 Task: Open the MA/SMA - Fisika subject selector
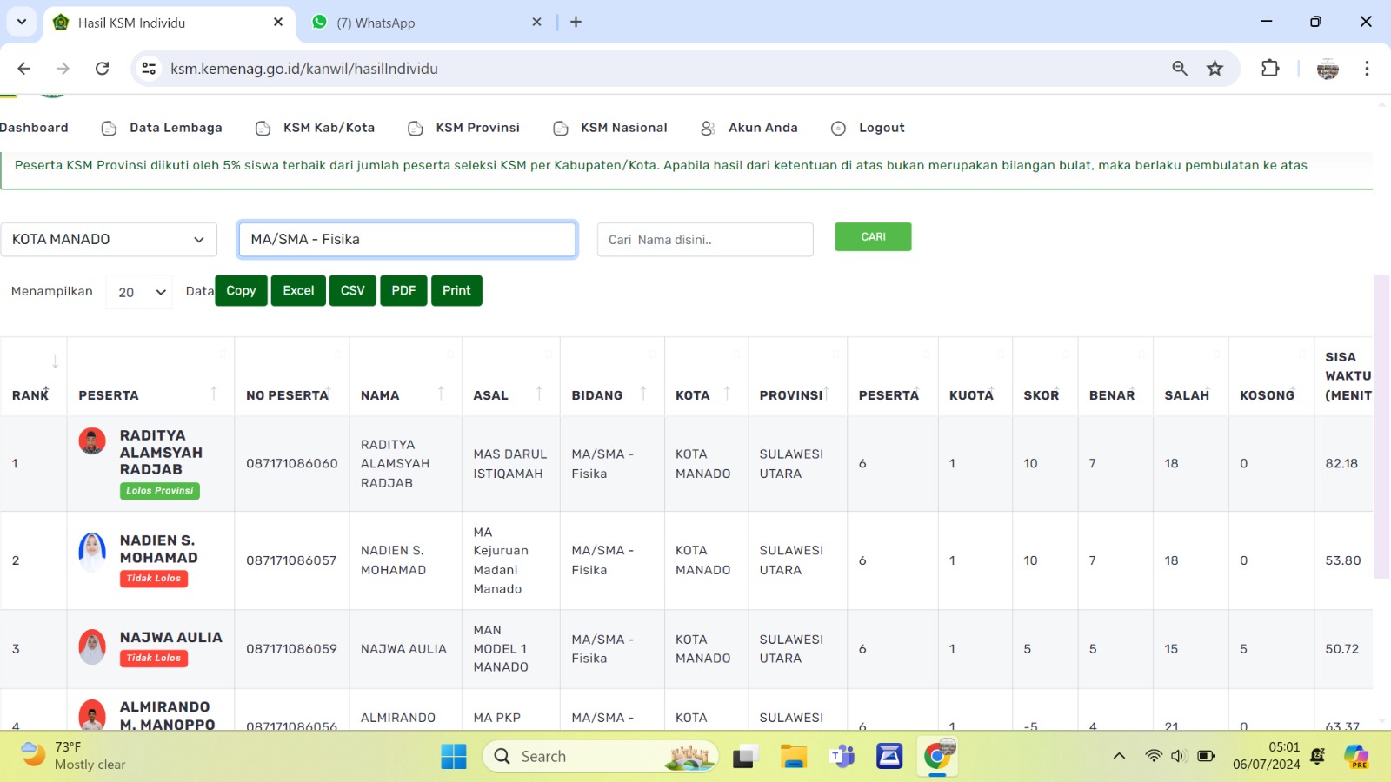[x=407, y=240]
